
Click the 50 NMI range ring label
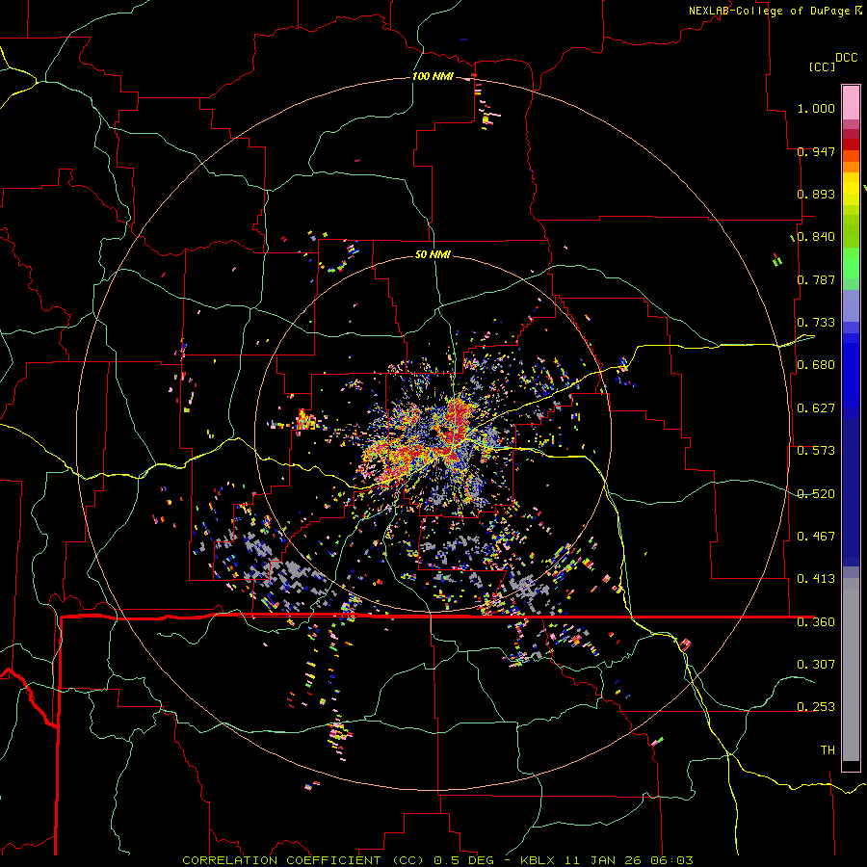433,254
